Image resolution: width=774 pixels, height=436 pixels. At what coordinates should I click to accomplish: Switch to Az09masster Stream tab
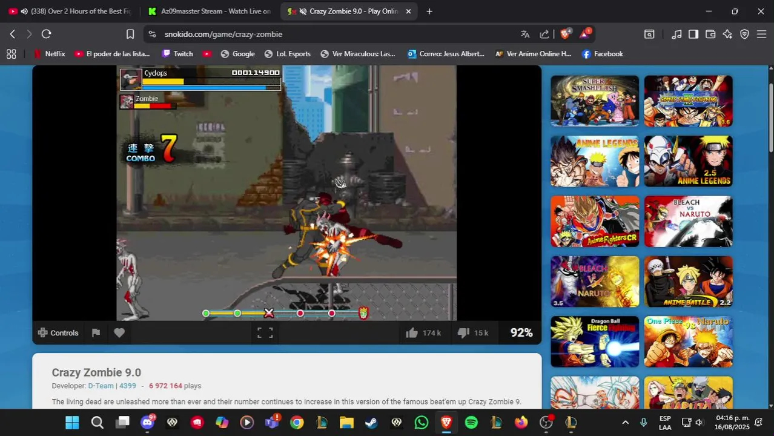(210, 12)
